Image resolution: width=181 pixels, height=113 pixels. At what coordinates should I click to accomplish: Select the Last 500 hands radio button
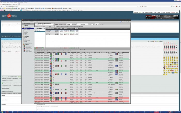click(41, 51)
